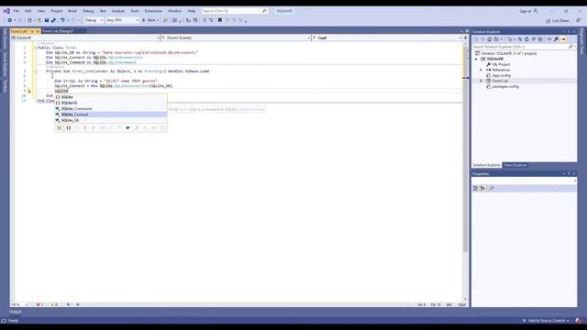
Task: Click the highlighted Preview Selected Items icon
Action: click(563, 39)
